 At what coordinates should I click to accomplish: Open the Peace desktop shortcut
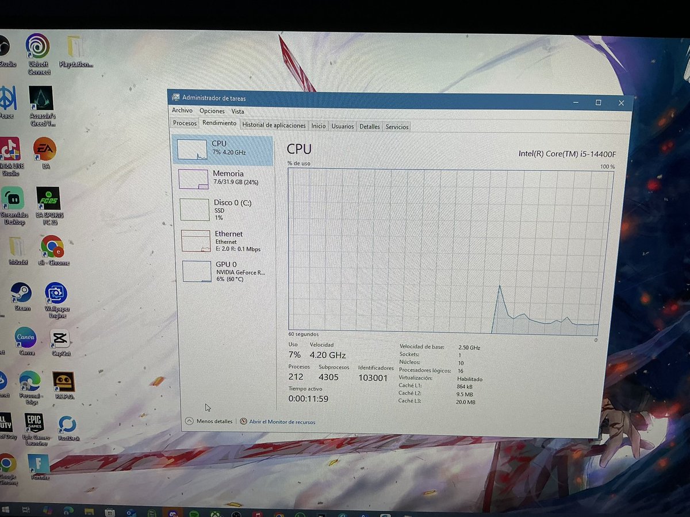7,102
